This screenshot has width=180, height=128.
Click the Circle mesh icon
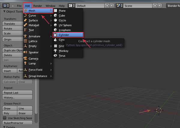[55, 20]
